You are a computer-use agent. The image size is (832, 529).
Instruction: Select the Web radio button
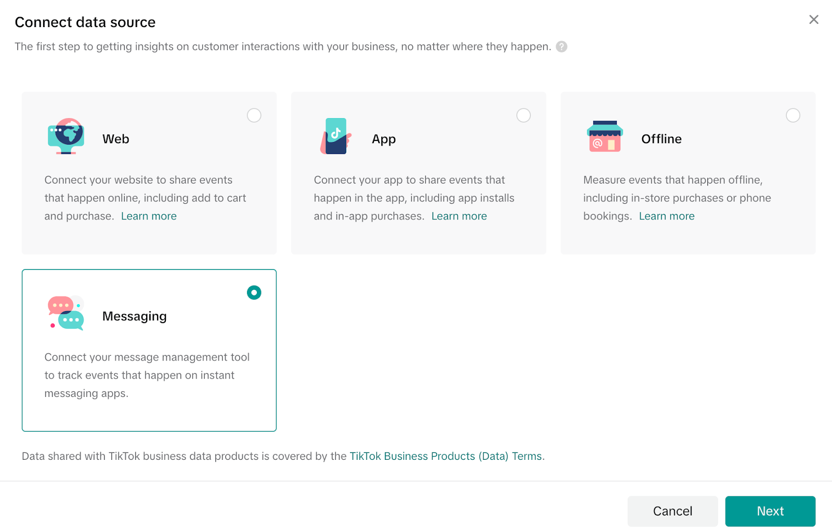pyautogui.click(x=254, y=115)
